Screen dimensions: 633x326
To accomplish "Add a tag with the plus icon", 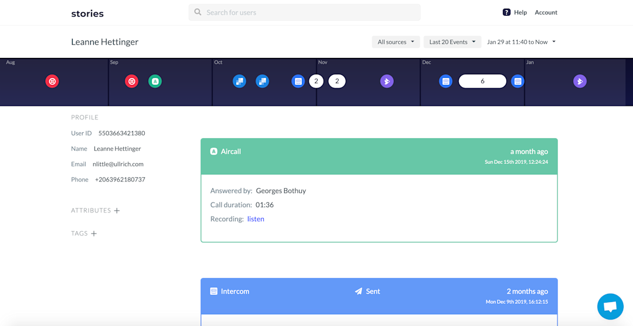I will pos(94,234).
